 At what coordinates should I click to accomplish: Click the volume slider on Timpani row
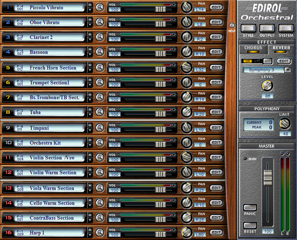[160, 129]
